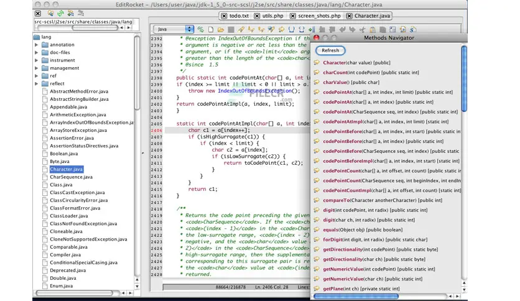Switch to the Character.java tab
This screenshot has height=301, width=520.
[x=373, y=15]
